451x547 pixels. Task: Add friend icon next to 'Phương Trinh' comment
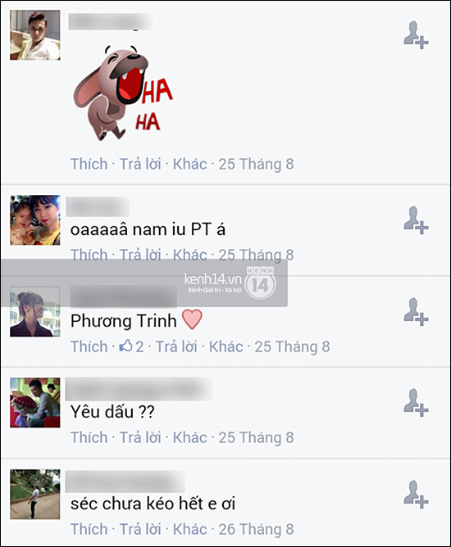tap(416, 311)
